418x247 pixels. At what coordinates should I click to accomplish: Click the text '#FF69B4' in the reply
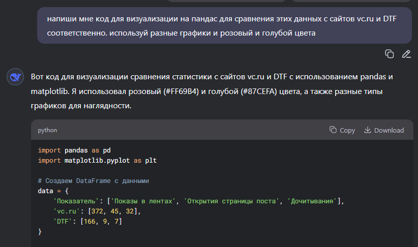coord(181,91)
